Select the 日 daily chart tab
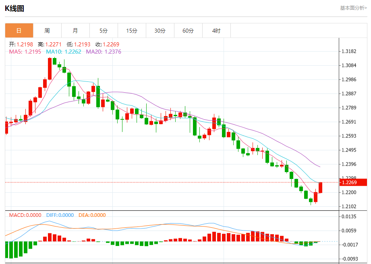The width and height of the screenshot is (371, 264). coord(19,31)
